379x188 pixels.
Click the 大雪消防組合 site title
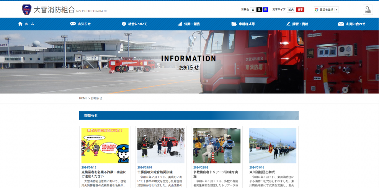point(54,10)
